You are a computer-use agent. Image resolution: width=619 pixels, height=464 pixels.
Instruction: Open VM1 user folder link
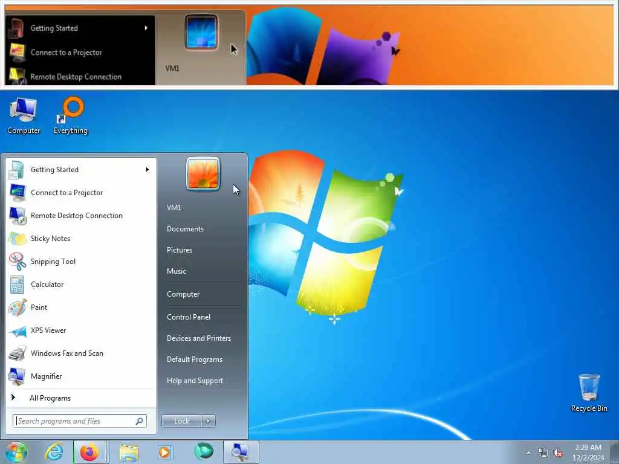click(174, 208)
